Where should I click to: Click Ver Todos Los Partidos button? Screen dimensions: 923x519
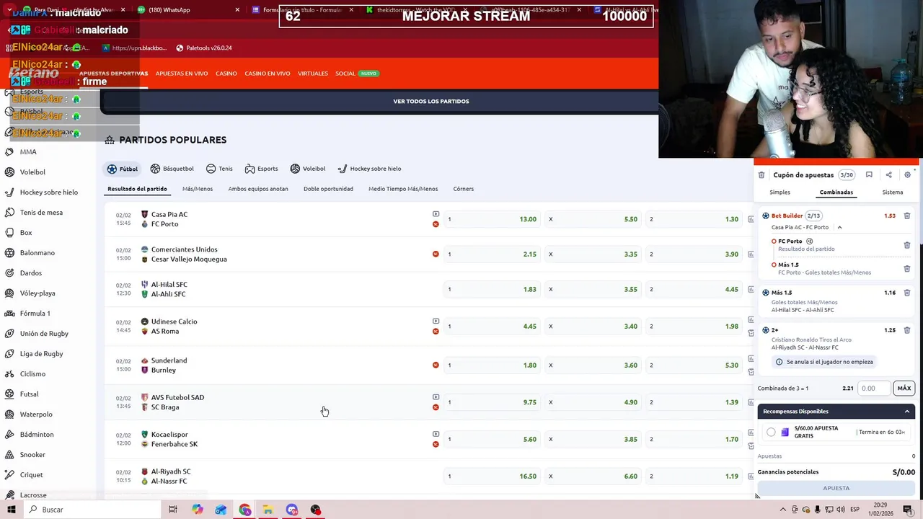coord(431,102)
